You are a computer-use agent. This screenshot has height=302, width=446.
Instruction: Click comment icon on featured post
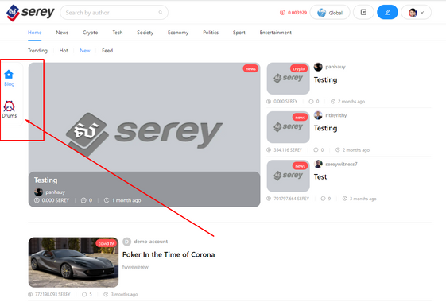point(83,200)
